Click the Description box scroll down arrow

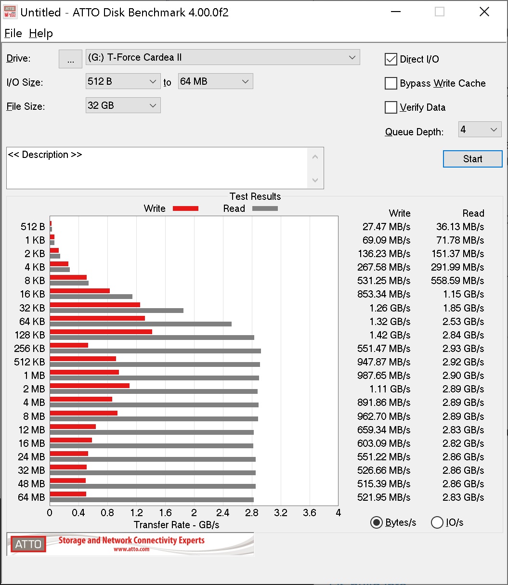click(315, 180)
